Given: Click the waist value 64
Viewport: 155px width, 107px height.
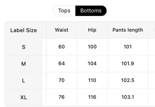Looking at the screenshot, I should click(61, 63).
